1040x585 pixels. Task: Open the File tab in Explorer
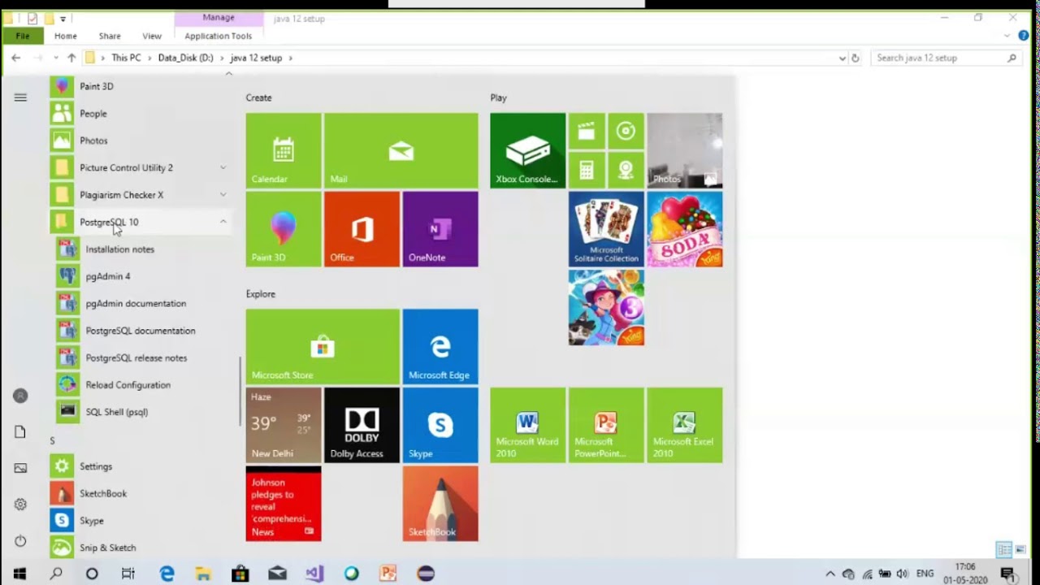pos(23,36)
